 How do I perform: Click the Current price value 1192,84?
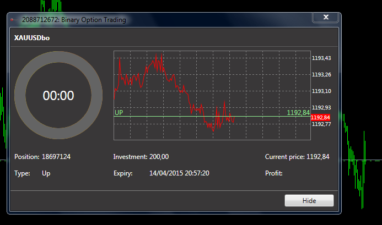tap(318, 157)
